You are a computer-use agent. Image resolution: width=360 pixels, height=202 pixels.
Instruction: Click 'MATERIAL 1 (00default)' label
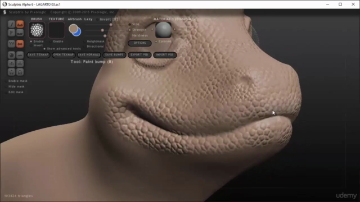(174, 19)
